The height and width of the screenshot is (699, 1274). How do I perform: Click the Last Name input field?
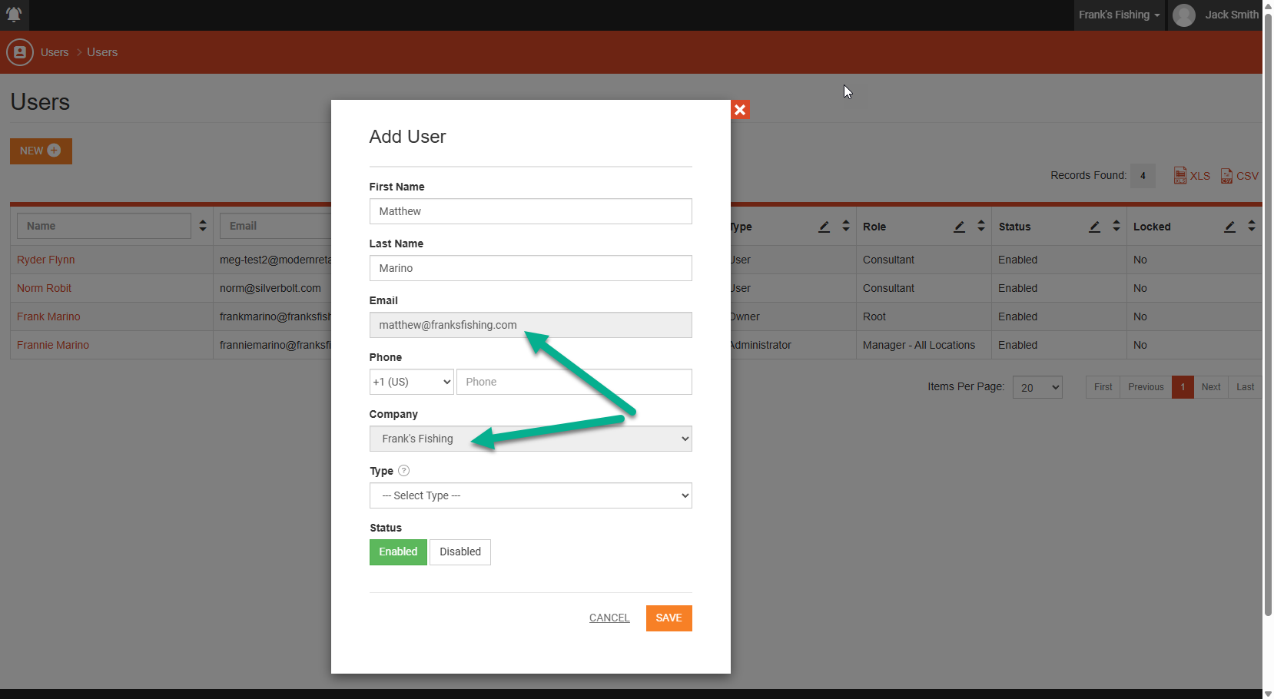click(x=531, y=268)
